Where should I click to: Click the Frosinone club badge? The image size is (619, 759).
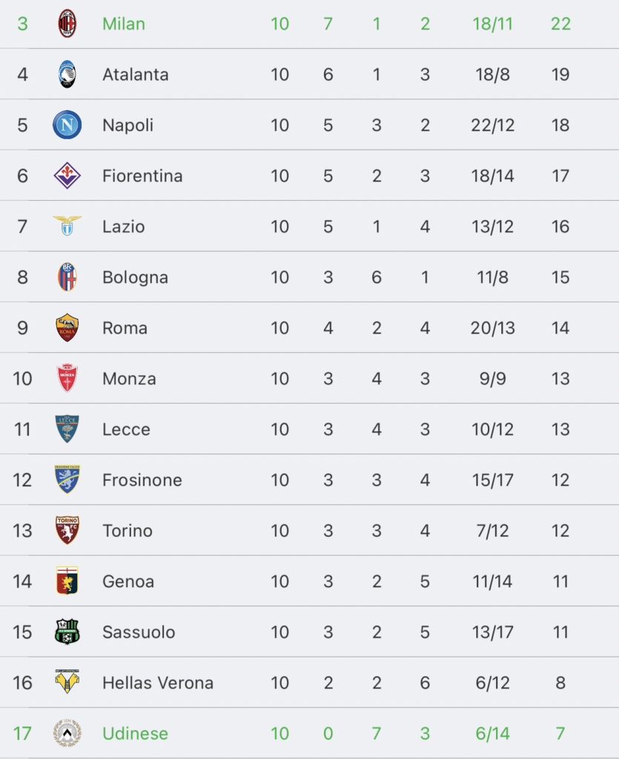[67, 480]
